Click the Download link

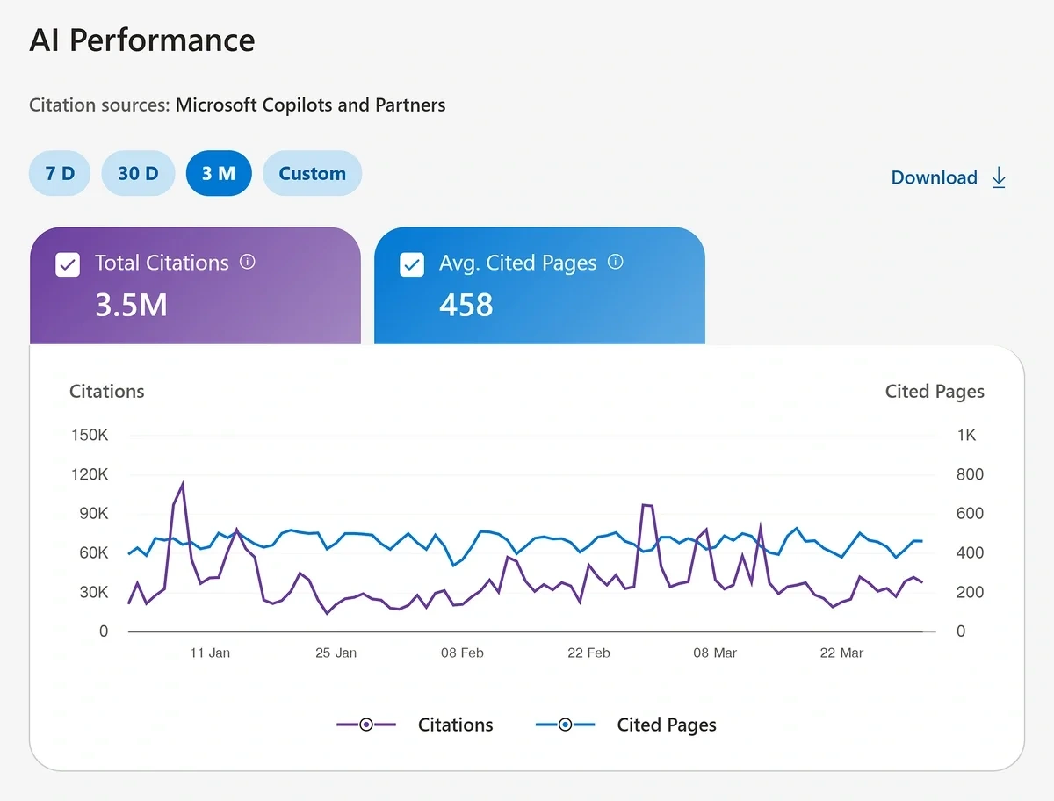pos(934,177)
